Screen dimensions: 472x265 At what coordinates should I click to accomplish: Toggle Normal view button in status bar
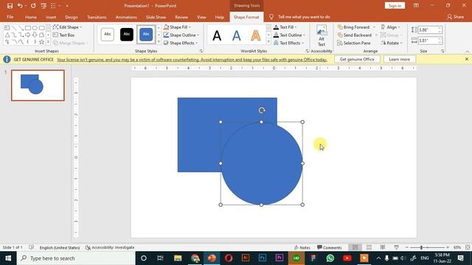355,247
